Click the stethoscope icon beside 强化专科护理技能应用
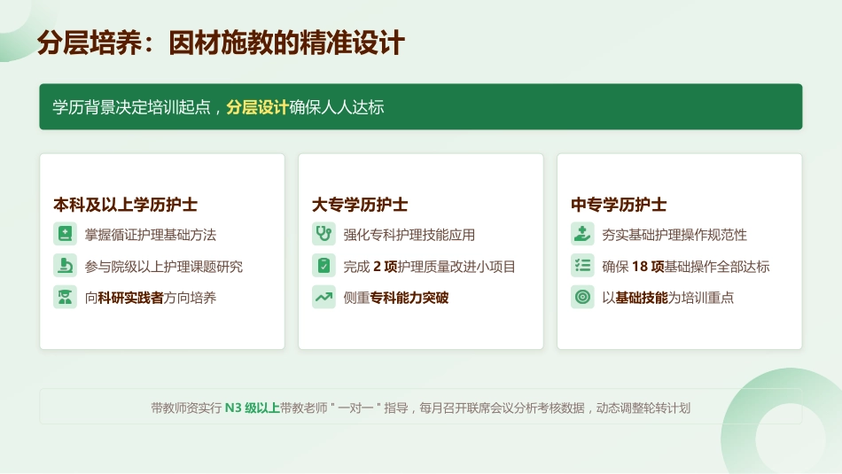 point(324,234)
